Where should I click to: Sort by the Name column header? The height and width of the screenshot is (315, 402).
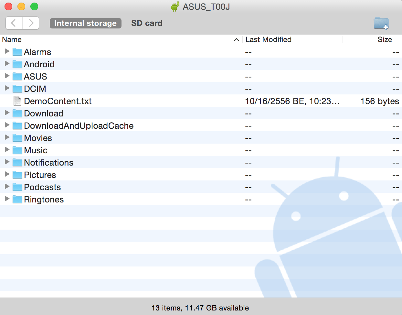pyautogui.click(x=121, y=39)
